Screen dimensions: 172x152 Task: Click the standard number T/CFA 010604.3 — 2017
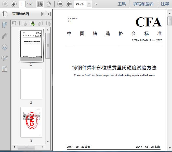[147, 40]
